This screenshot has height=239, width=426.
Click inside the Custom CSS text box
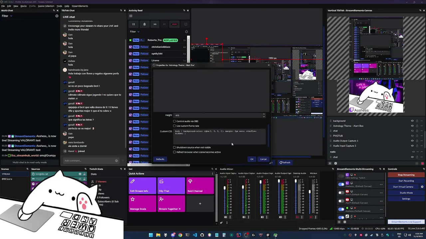[x=220, y=136]
